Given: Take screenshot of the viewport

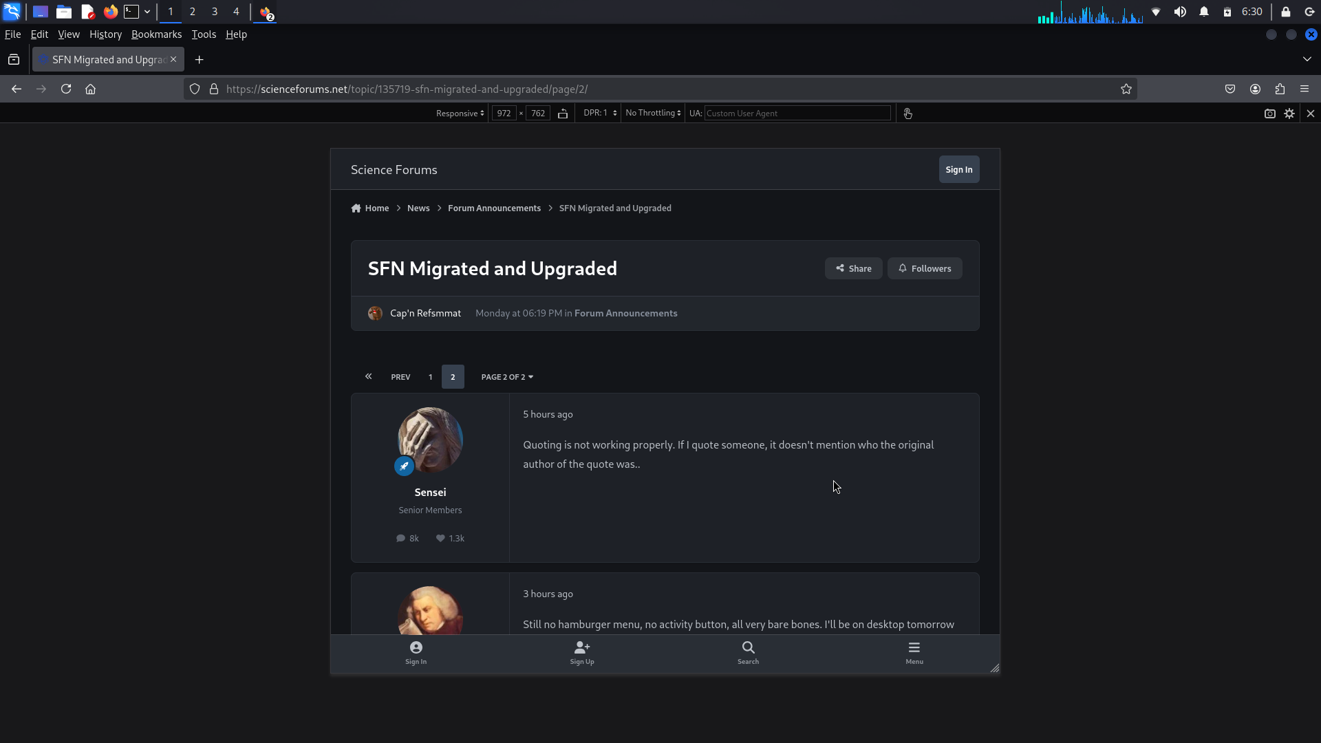Looking at the screenshot, I should (x=1269, y=114).
